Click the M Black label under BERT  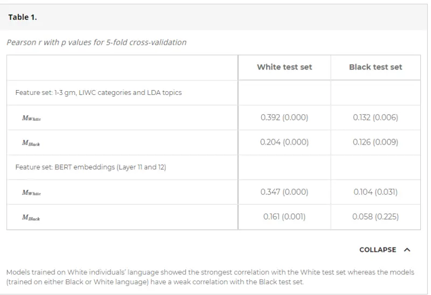click(31, 217)
